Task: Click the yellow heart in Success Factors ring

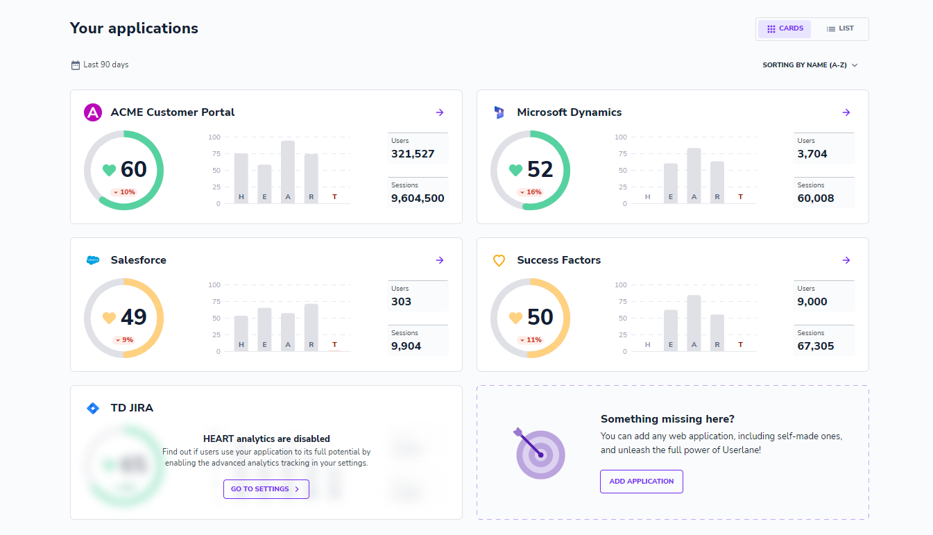Action: pyautogui.click(x=515, y=318)
